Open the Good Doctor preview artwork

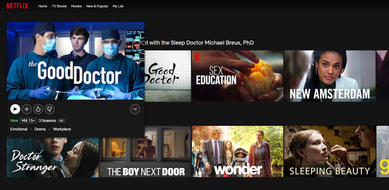point(75,61)
